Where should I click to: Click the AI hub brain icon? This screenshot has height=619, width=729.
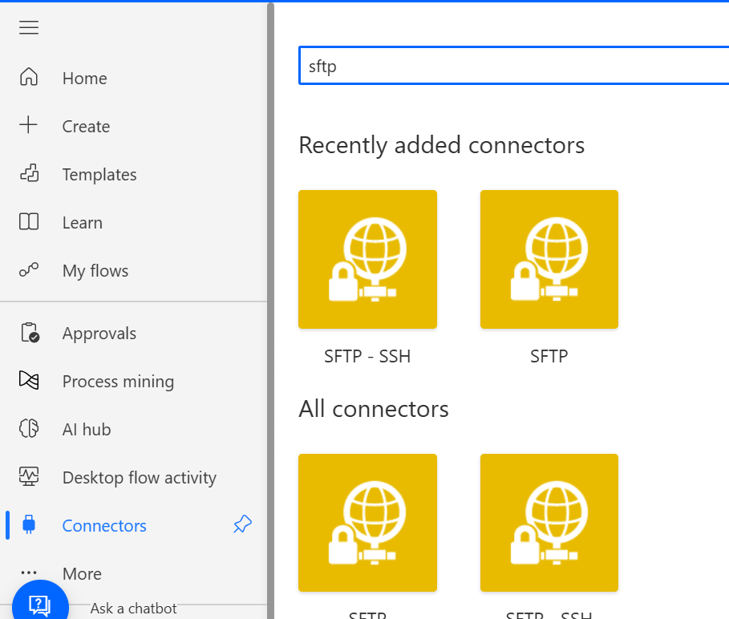29,428
